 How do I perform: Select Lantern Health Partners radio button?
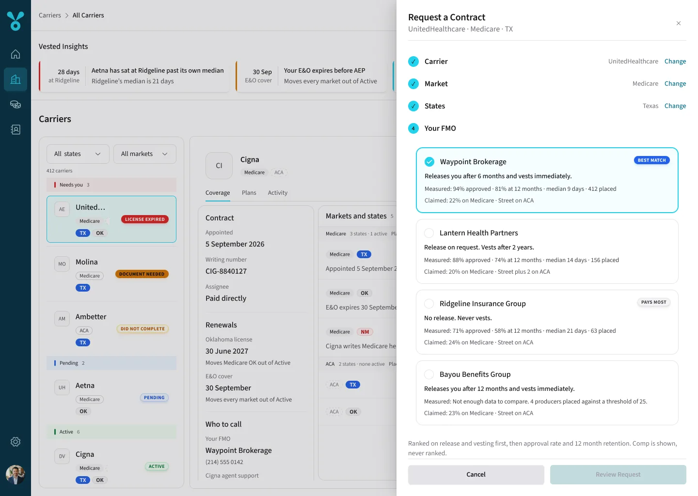pos(429,233)
